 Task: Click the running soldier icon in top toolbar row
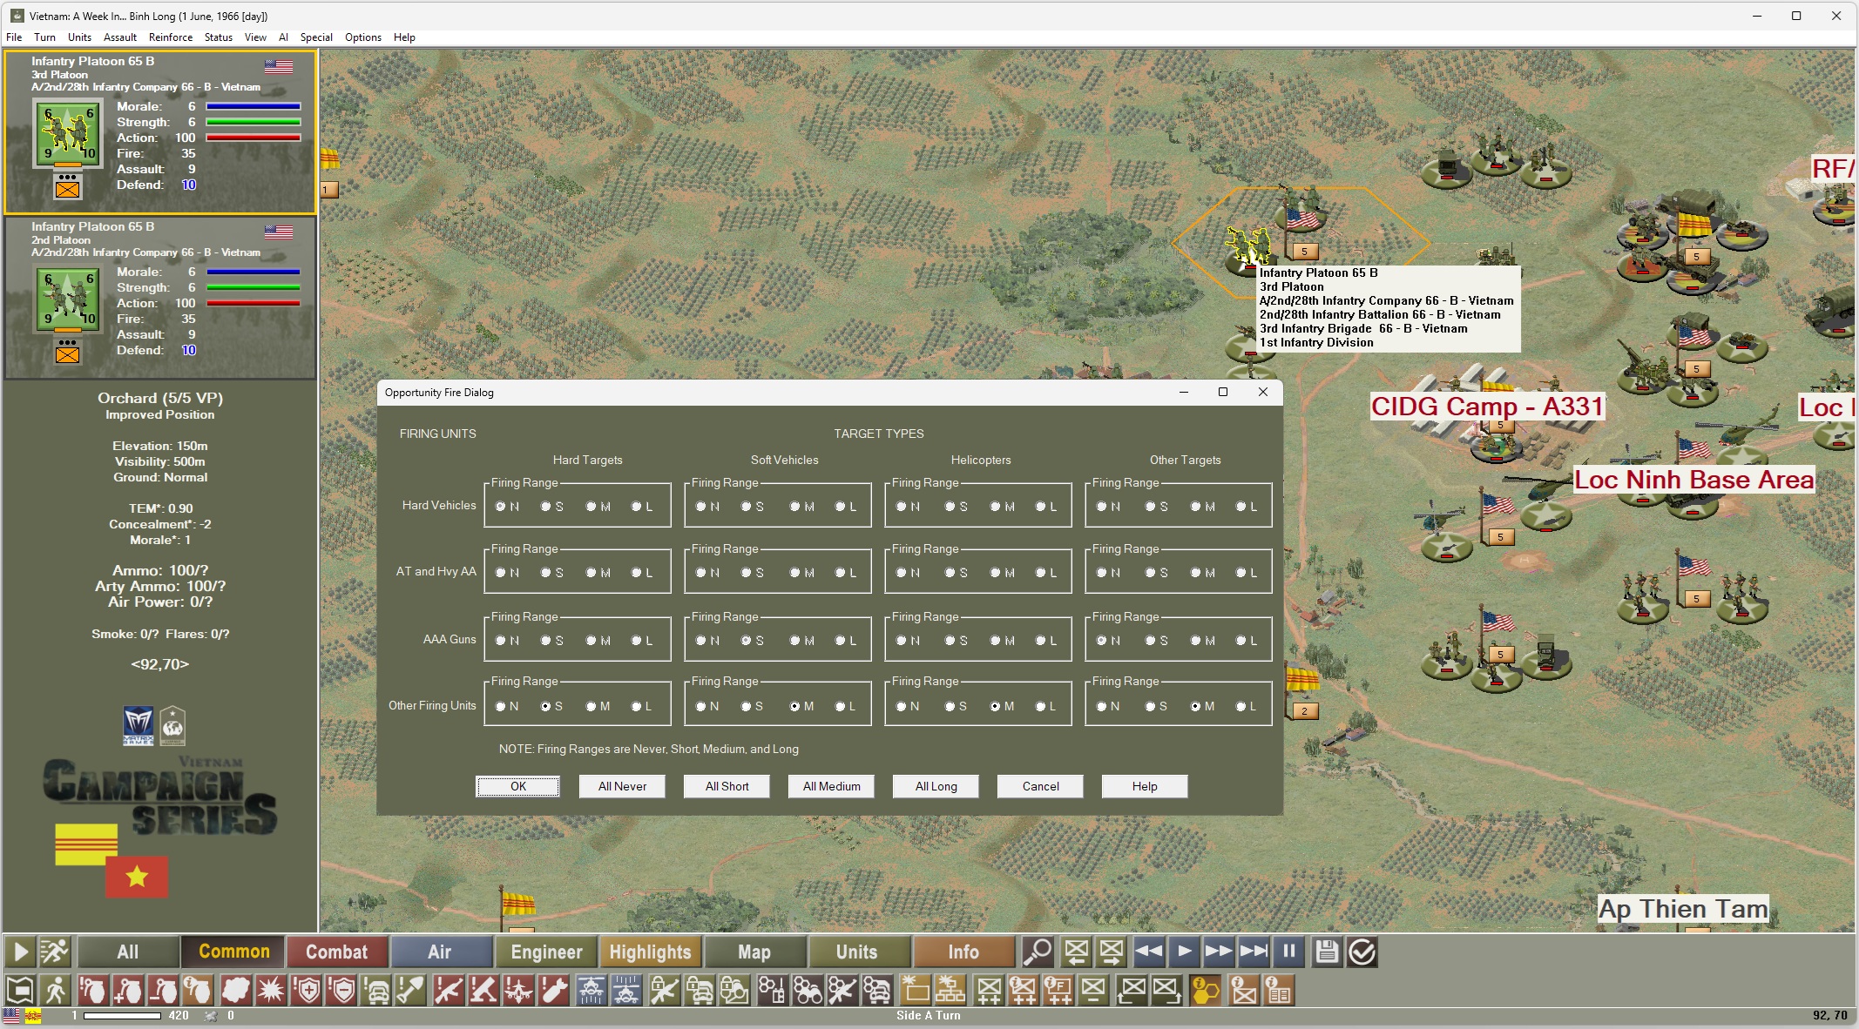pyautogui.click(x=55, y=952)
